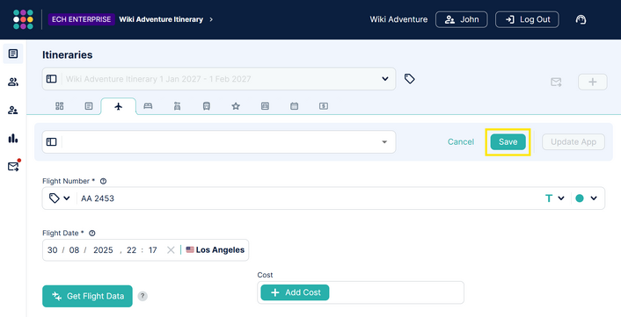Viewport: 621px width, 317px height.
Task: Switch to the accommodation bed tab
Action: coord(148,106)
